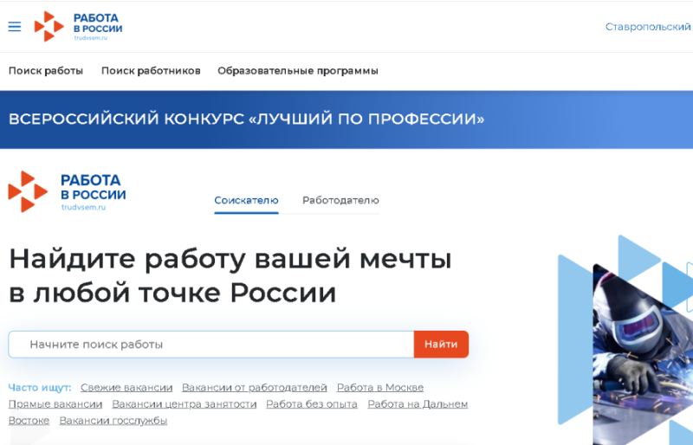Open Поиск работы menu item

[x=46, y=71]
